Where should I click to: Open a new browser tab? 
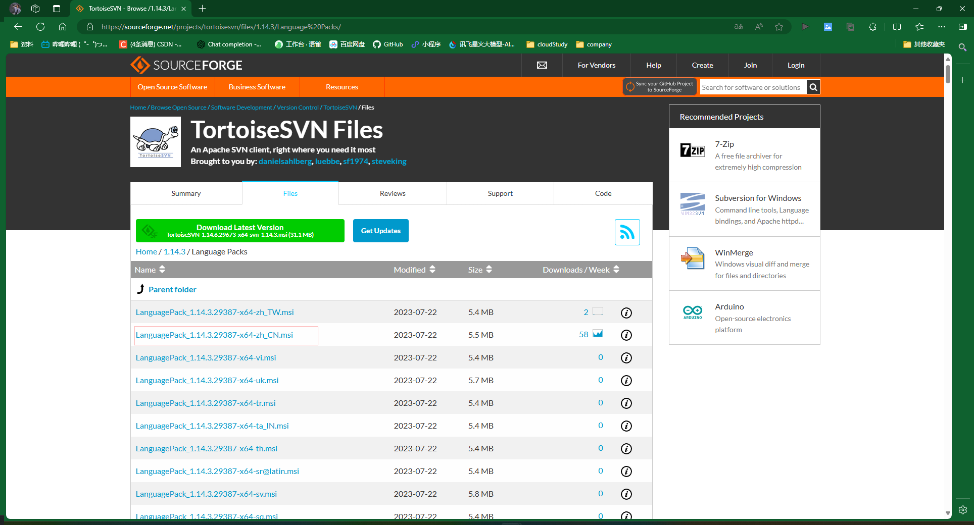202,9
